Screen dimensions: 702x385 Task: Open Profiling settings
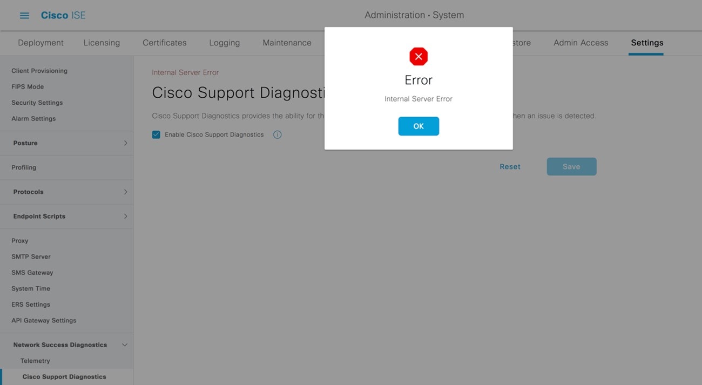(x=24, y=167)
